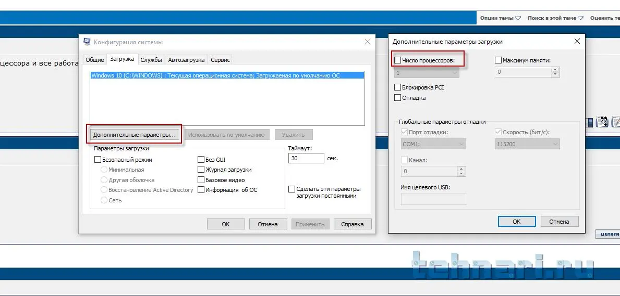Click the Дополнительные параметры button
The height and width of the screenshot is (296, 620).
(x=135, y=135)
